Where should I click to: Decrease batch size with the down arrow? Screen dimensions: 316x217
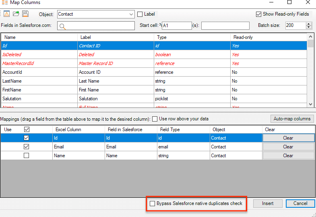click(x=309, y=28)
